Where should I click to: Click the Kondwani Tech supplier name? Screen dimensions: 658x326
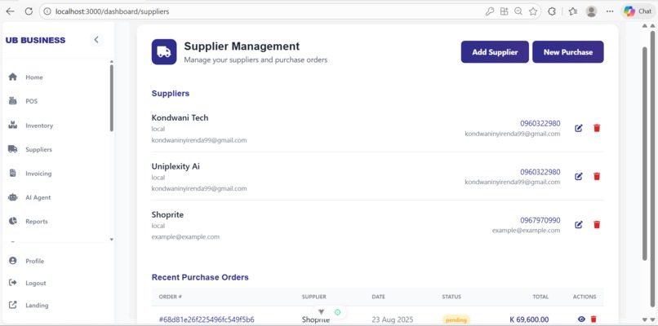pyautogui.click(x=180, y=117)
